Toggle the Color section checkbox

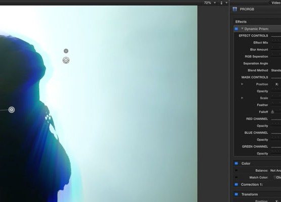tap(236, 164)
